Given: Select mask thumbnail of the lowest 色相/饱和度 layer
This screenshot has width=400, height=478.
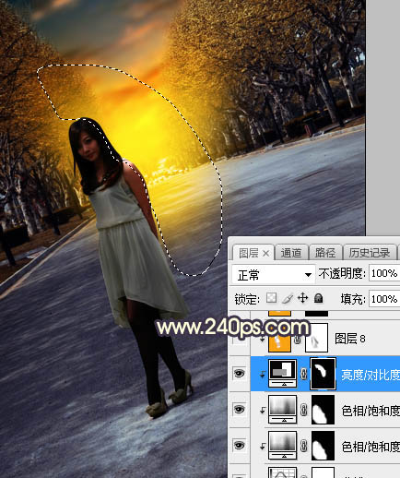Looking at the screenshot, I should (324, 445).
